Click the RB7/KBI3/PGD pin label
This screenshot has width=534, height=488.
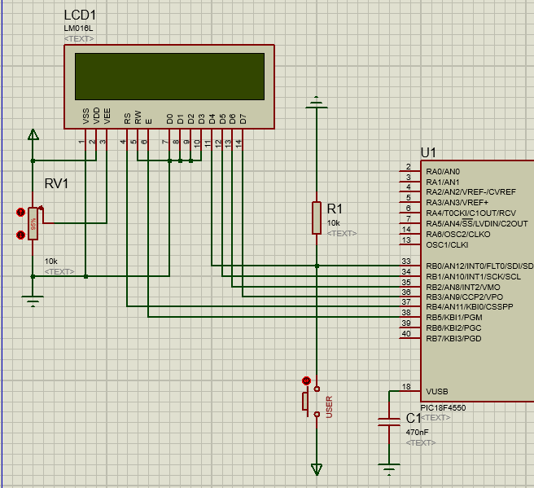(x=453, y=338)
